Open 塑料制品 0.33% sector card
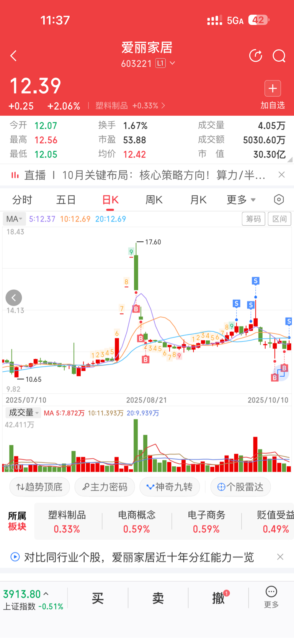Viewport: 294px width, 638px height. (67, 522)
